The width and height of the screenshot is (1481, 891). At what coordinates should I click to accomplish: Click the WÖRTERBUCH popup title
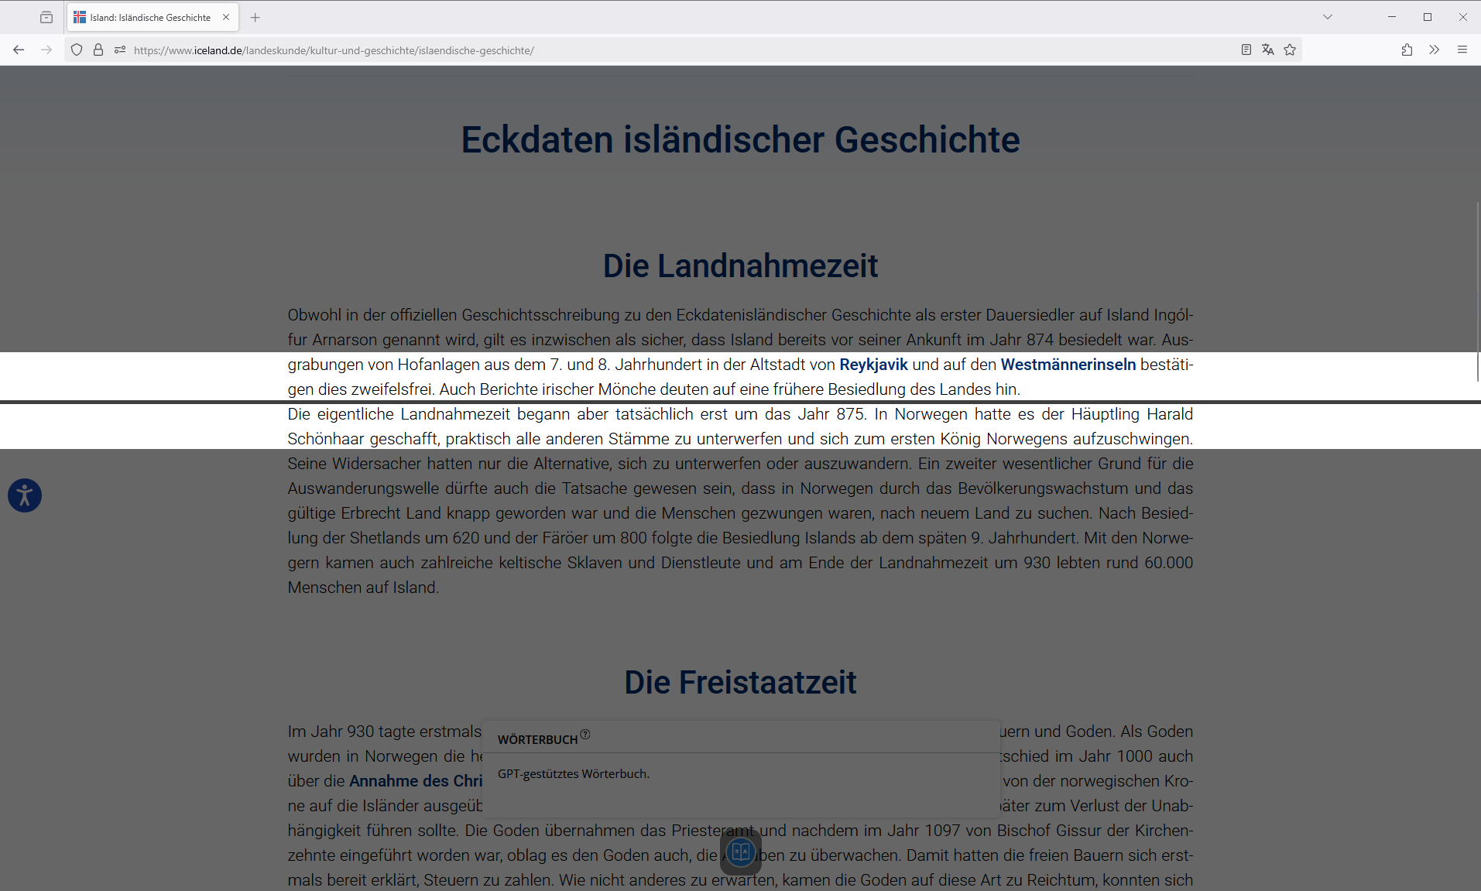point(538,739)
